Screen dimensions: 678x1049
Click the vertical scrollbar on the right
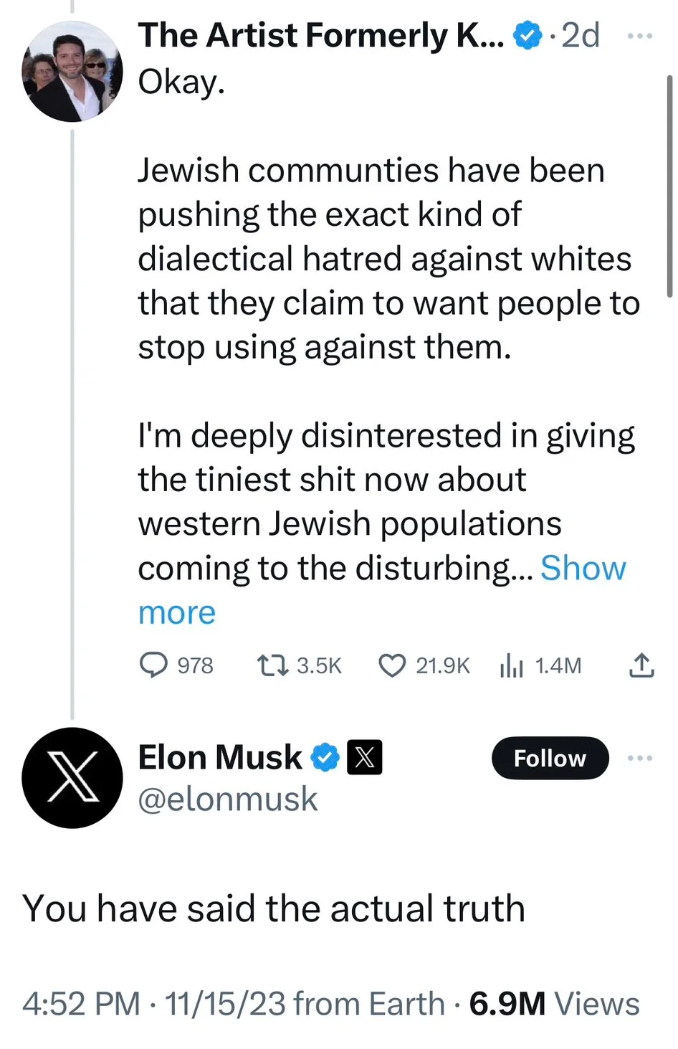[x=669, y=185]
